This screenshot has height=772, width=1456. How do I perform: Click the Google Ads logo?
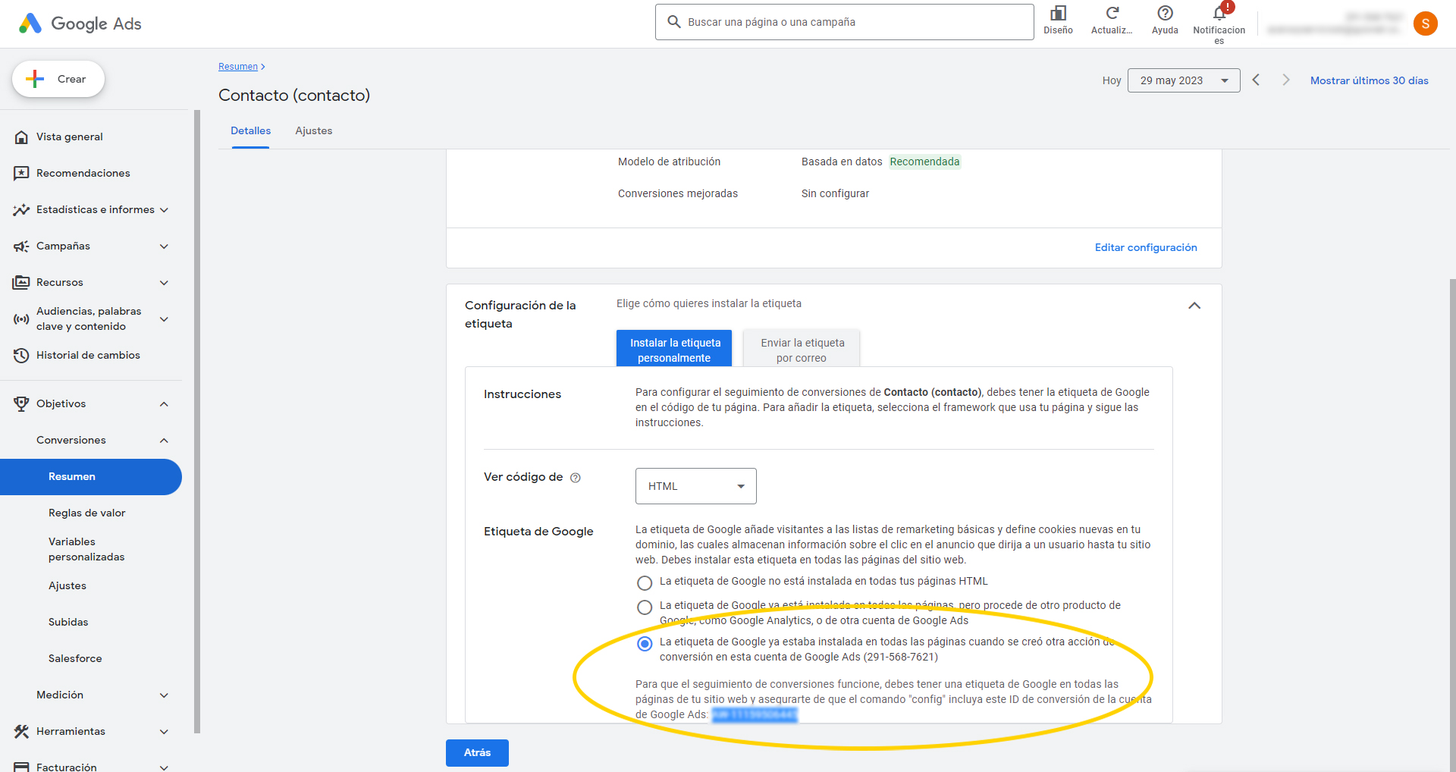pyautogui.click(x=80, y=24)
